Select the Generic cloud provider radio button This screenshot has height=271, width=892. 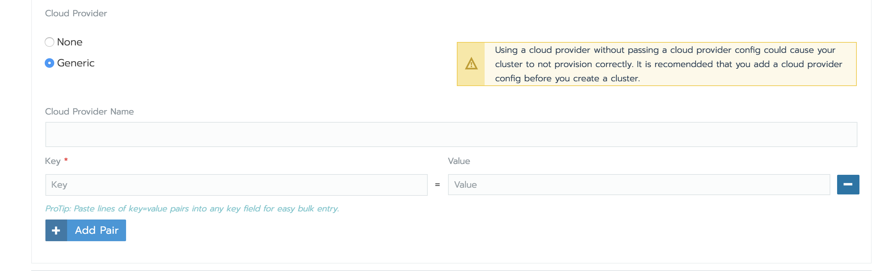(49, 63)
